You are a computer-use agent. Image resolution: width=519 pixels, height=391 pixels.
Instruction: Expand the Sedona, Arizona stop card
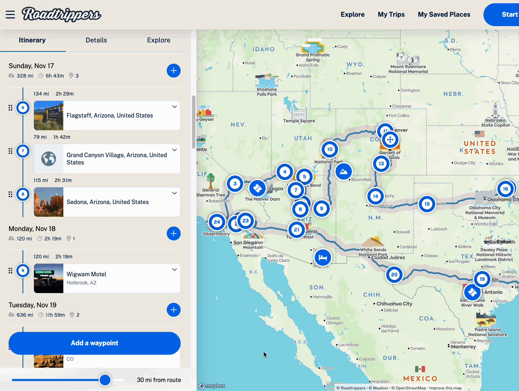[174, 193]
